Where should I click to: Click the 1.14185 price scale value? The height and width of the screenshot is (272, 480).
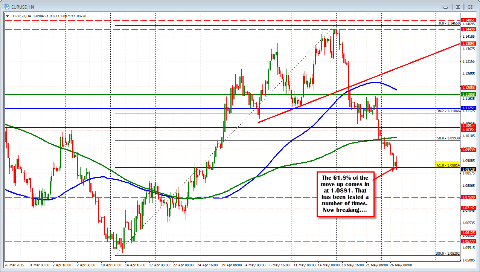pos(468,37)
